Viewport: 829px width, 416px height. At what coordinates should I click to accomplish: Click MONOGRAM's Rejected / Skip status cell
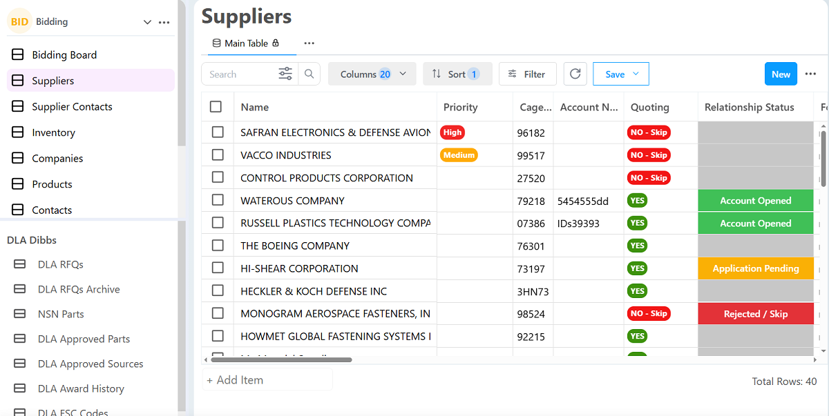click(756, 314)
